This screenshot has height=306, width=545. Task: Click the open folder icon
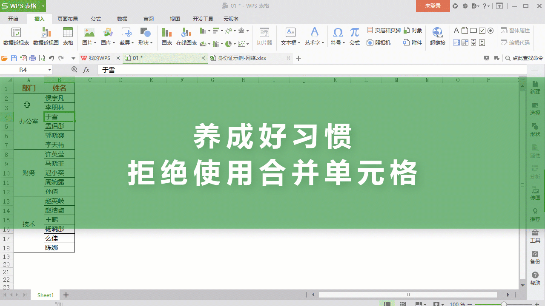(x=5, y=58)
